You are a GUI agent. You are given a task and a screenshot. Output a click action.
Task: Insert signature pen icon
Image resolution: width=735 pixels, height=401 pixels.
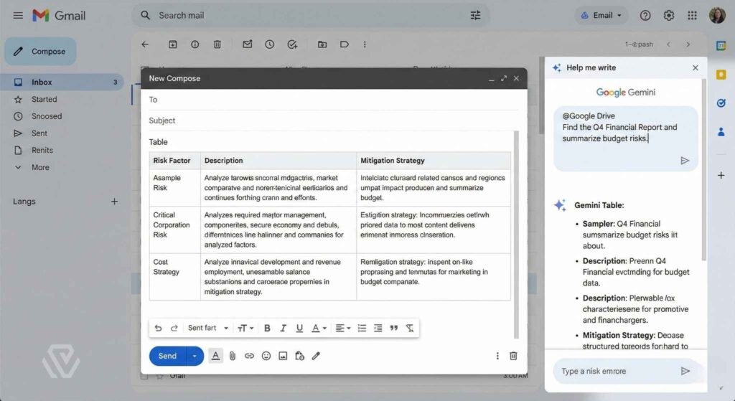316,356
